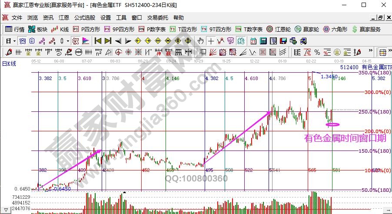Click the percent sign drawing tool

(317, 52)
